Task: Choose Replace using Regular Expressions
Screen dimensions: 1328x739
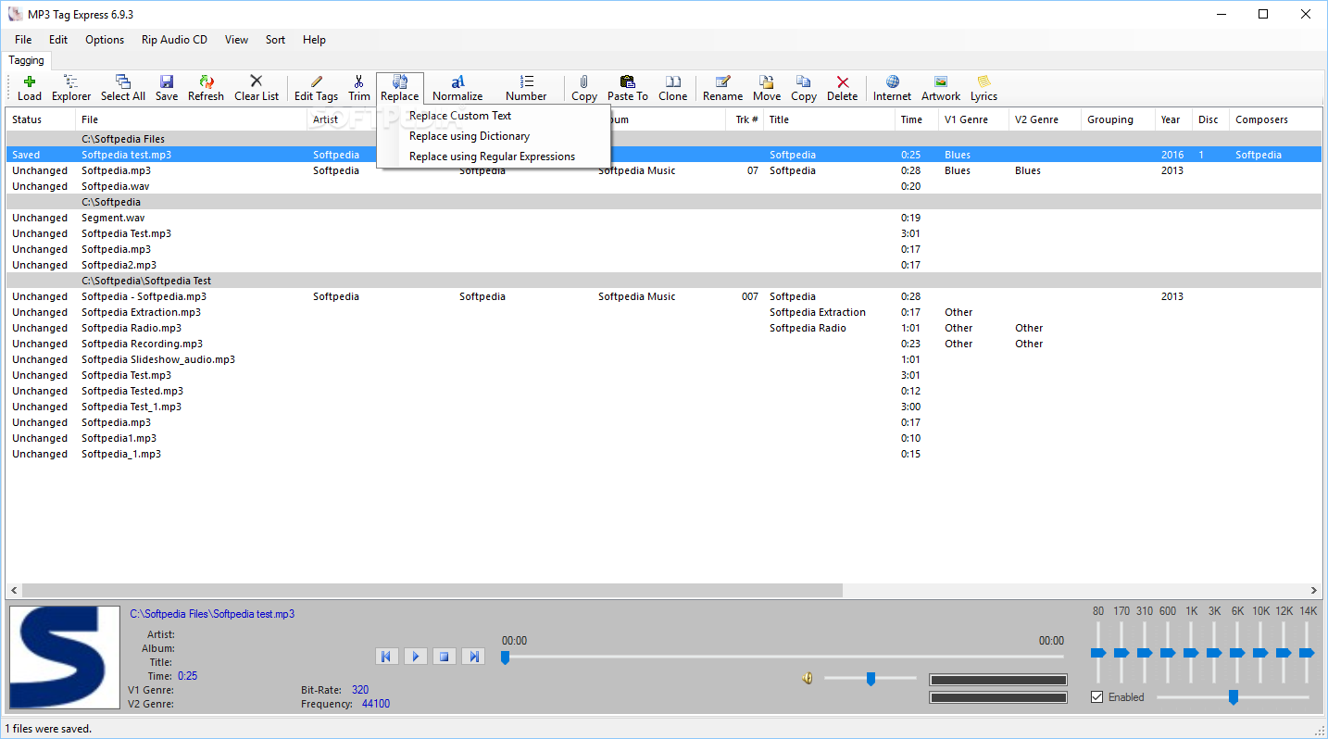Action: pos(493,157)
